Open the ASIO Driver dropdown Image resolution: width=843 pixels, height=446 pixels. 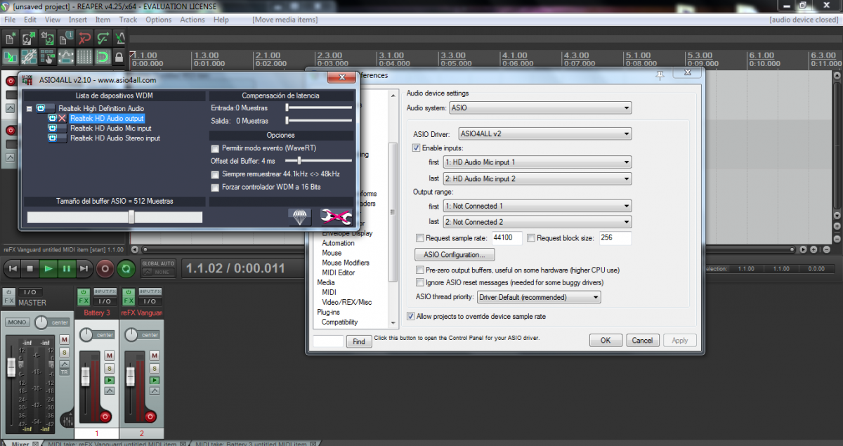coord(544,133)
